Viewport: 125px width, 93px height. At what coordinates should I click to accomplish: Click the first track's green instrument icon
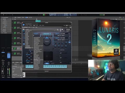tap(15, 23)
